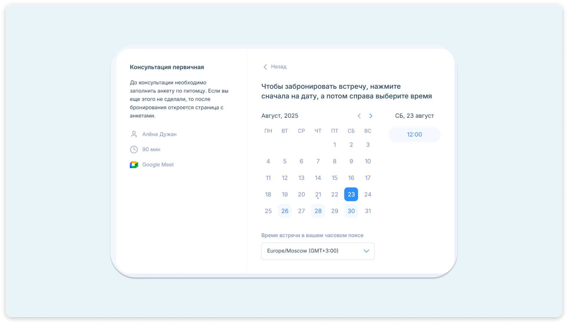Screen dimensions: 568x324
Task: Click the clock icon beside 90 мин
Action: (134, 149)
